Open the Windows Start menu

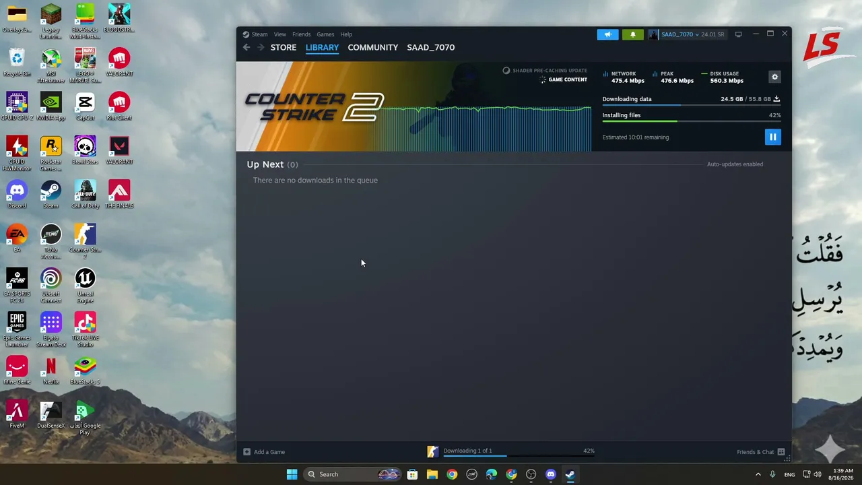(x=292, y=474)
